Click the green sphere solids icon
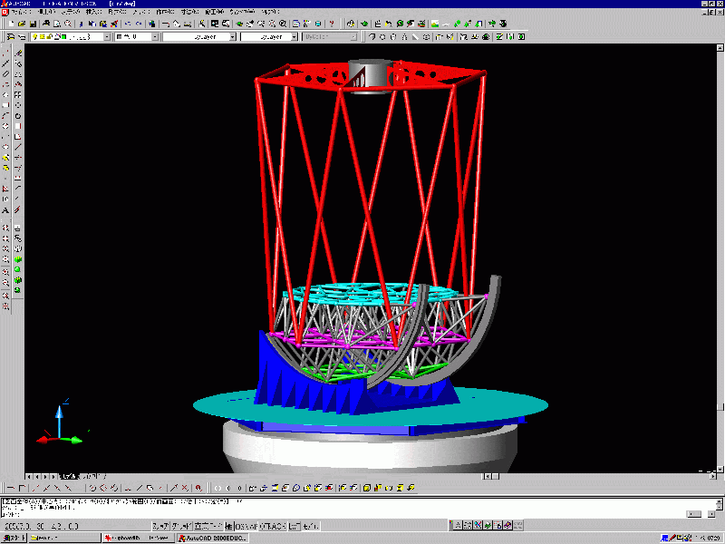Viewport: 725px width, 544px height. click(x=18, y=269)
